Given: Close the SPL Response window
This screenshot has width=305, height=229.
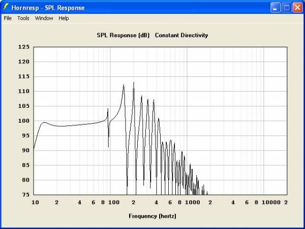Looking at the screenshot, I should (x=297, y=8).
